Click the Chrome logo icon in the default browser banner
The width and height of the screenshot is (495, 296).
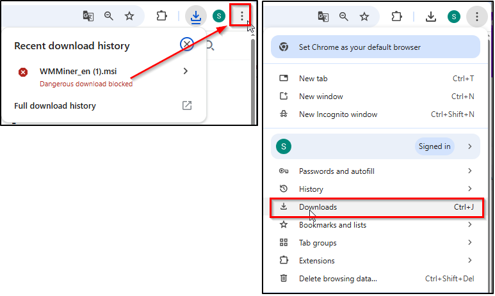tap(284, 47)
